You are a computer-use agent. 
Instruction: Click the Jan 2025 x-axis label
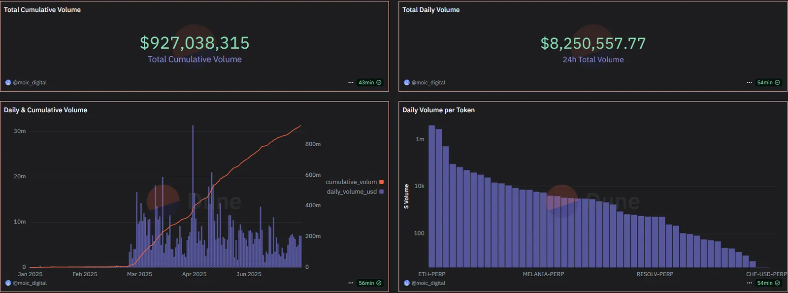(x=30, y=274)
